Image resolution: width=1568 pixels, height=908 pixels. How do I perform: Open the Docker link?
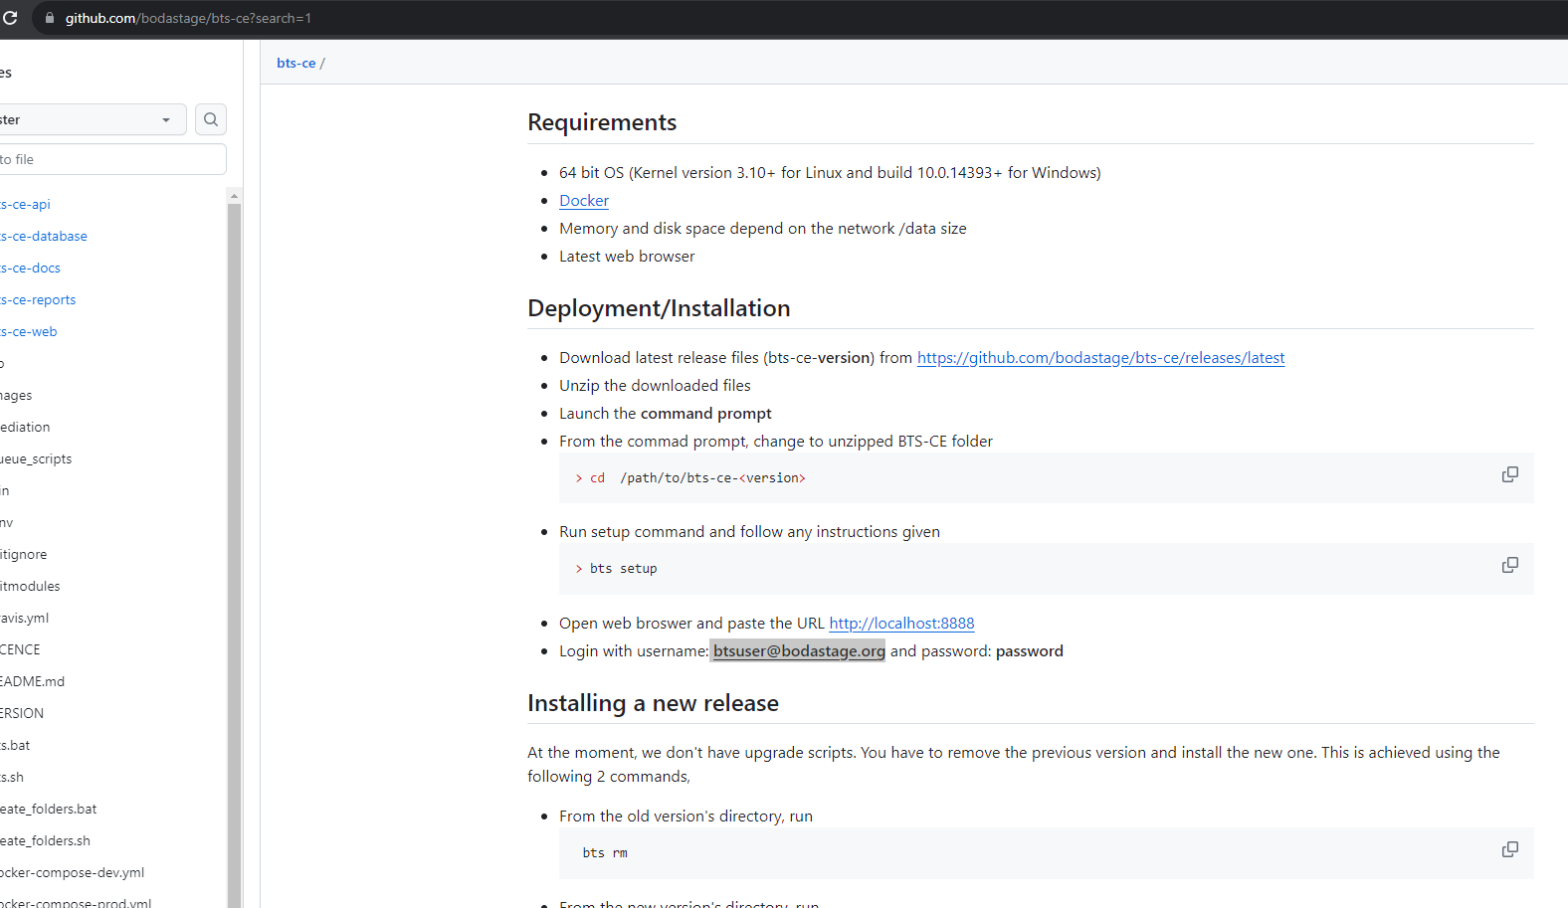click(584, 200)
